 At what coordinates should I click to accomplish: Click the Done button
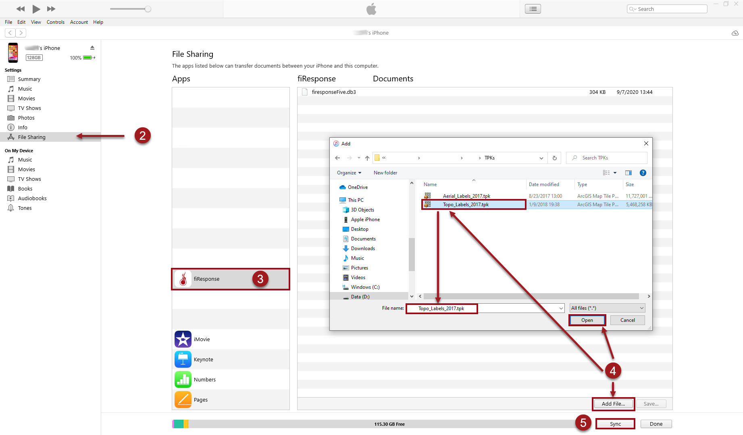point(656,424)
